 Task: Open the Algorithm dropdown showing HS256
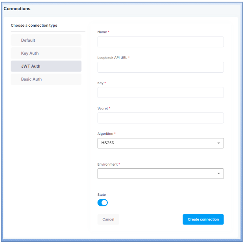click(157, 143)
